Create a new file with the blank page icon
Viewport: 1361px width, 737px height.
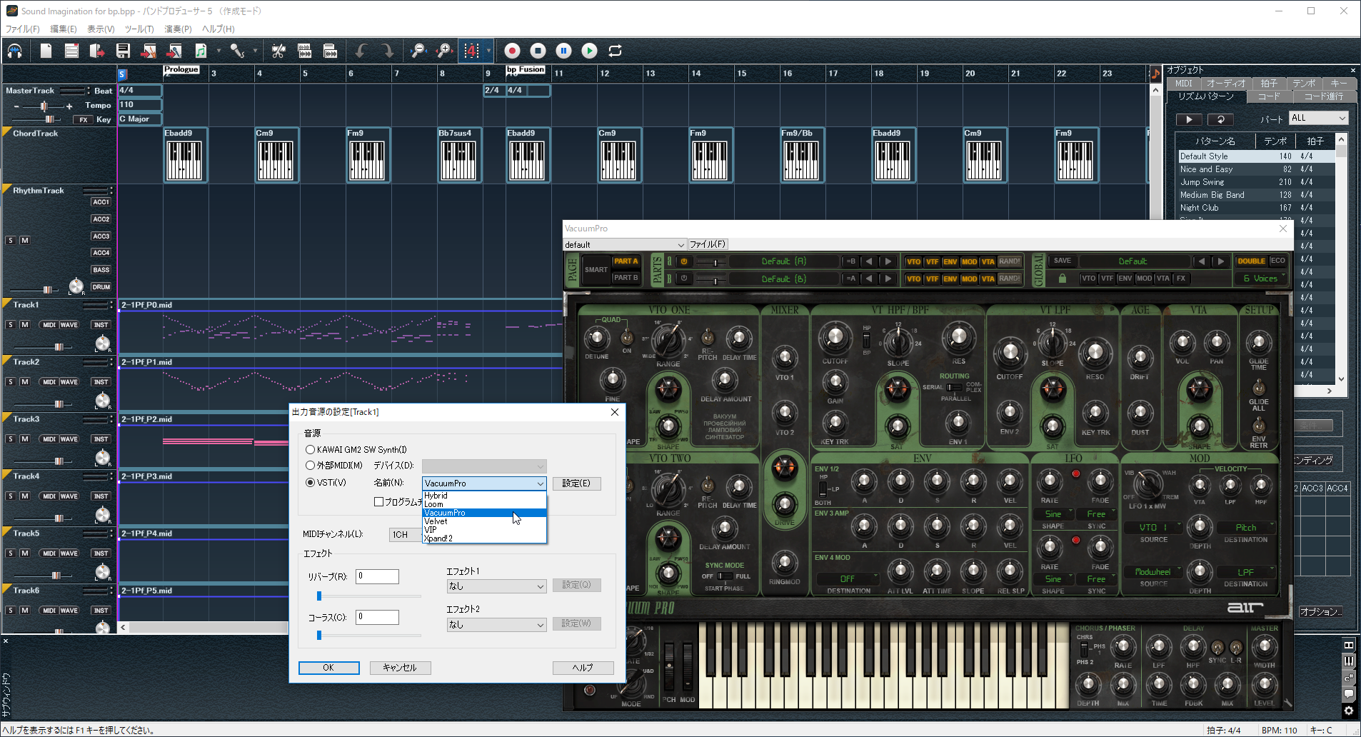[46, 51]
